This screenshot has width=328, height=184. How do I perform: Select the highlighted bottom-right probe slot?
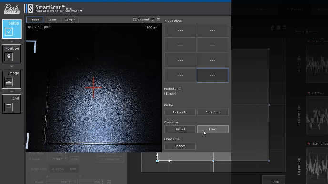point(213,75)
